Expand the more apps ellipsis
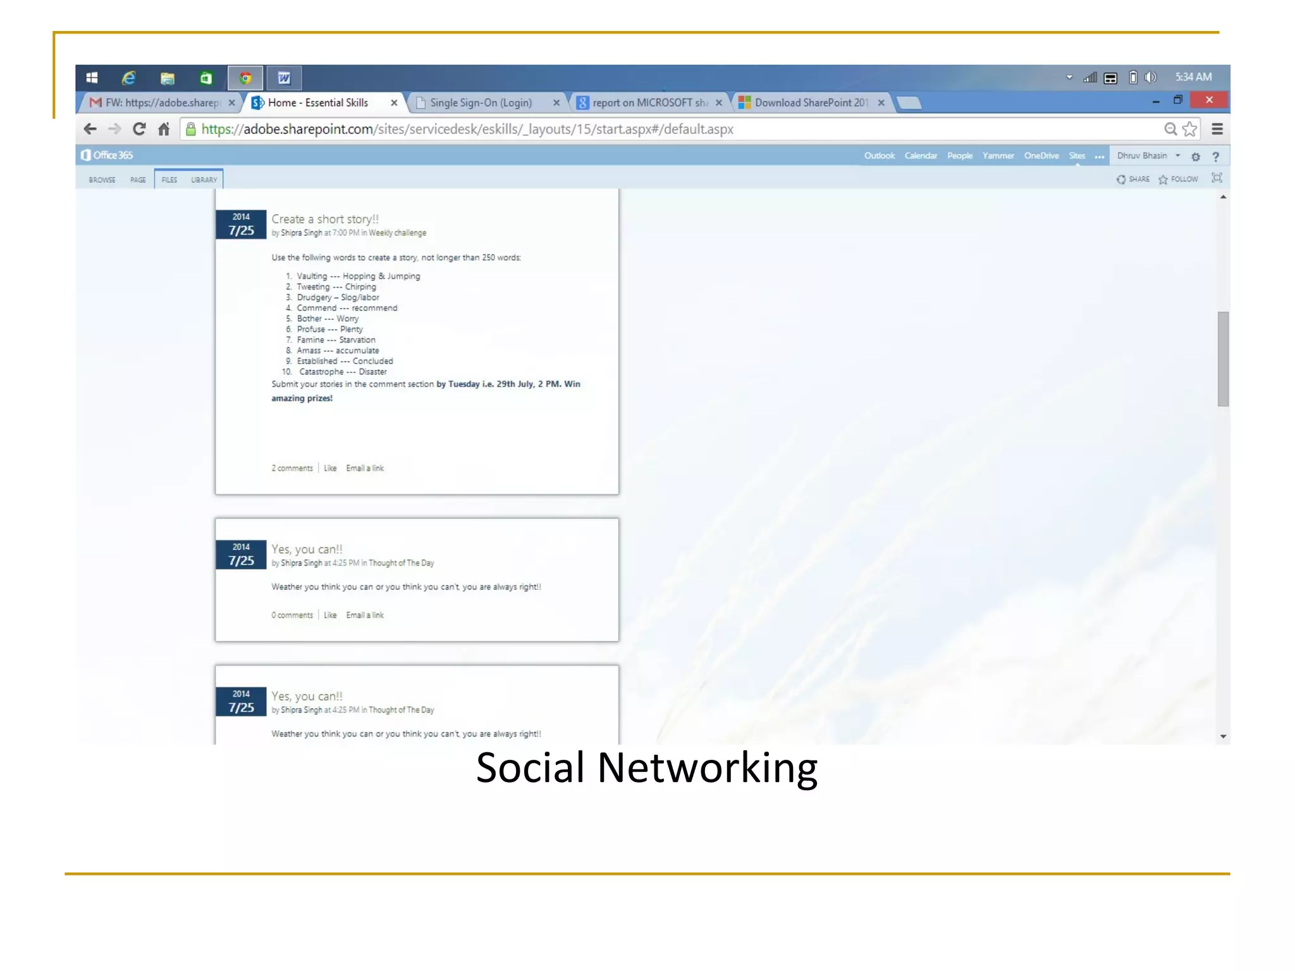The width and height of the screenshot is (1295, 971). point(1100,156)
